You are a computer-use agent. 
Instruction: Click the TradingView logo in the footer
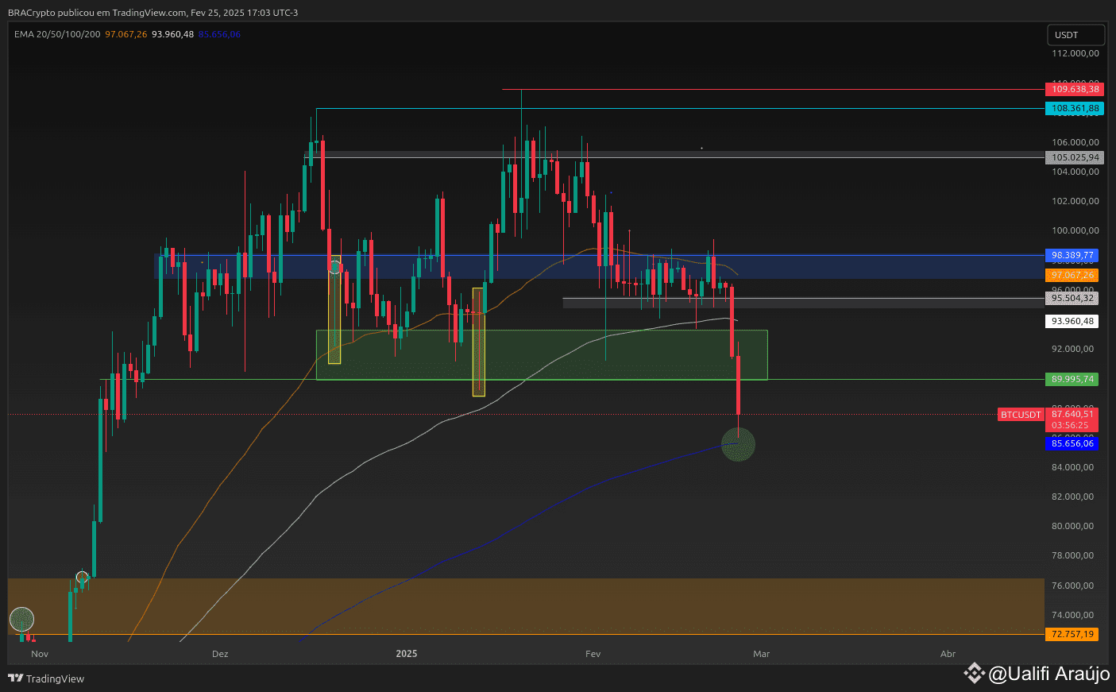click(46, 678)
